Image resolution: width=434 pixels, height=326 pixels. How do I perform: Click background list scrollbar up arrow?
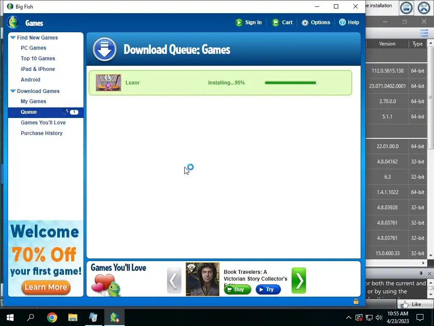pyautogui.click(x=431, y=43)
